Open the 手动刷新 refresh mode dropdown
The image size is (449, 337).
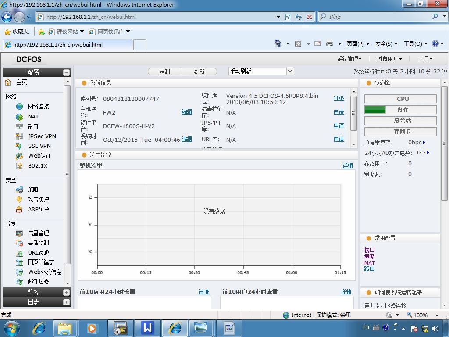[290, 71]
